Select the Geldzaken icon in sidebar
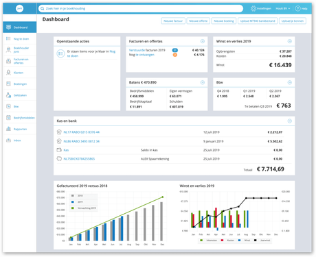316x257 pixels. (x=8, y=95)
